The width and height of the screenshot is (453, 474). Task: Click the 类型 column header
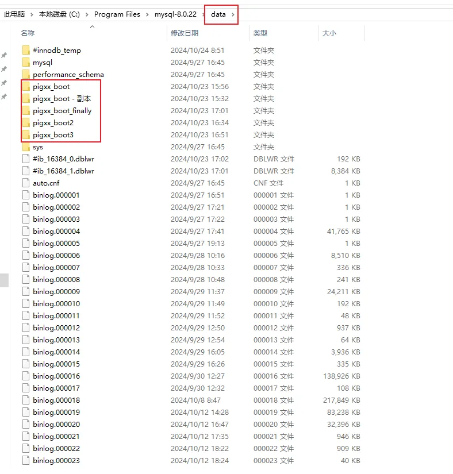pyautogui.click(x=260, y=33)
